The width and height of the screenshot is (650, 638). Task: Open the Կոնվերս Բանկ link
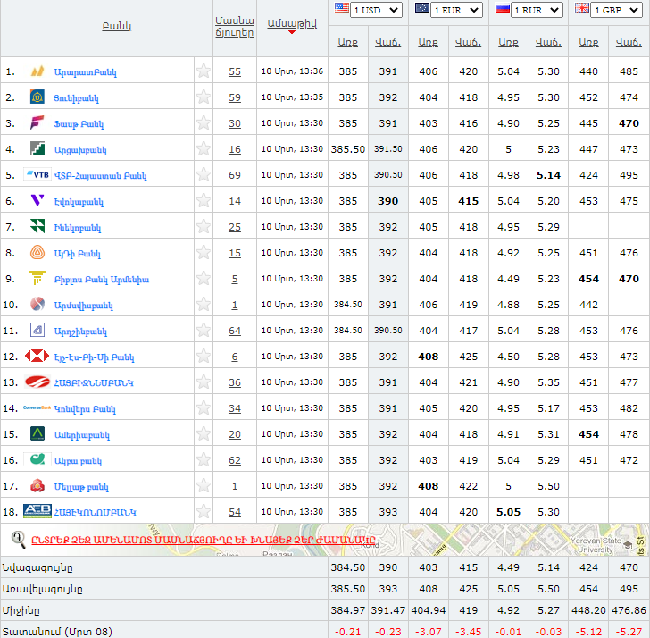click(x=85, y=409)
